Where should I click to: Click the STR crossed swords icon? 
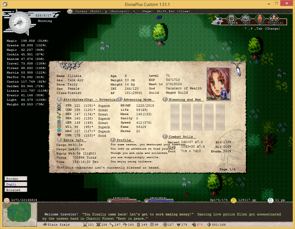[x=59, y=105]
